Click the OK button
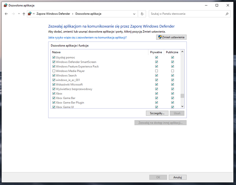The width and height of the screenshot is (236, 185). tap(158, 177)
